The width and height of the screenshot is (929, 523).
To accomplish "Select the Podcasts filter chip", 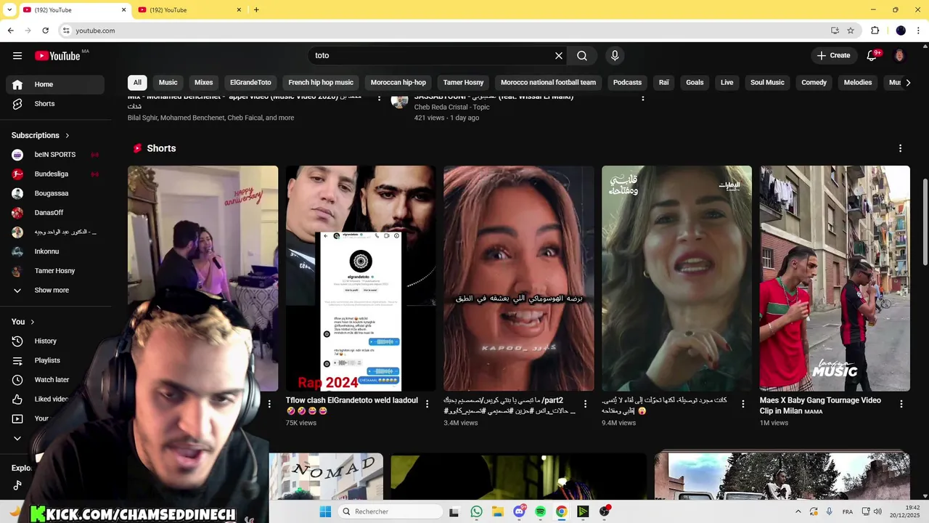I will 627,83.
